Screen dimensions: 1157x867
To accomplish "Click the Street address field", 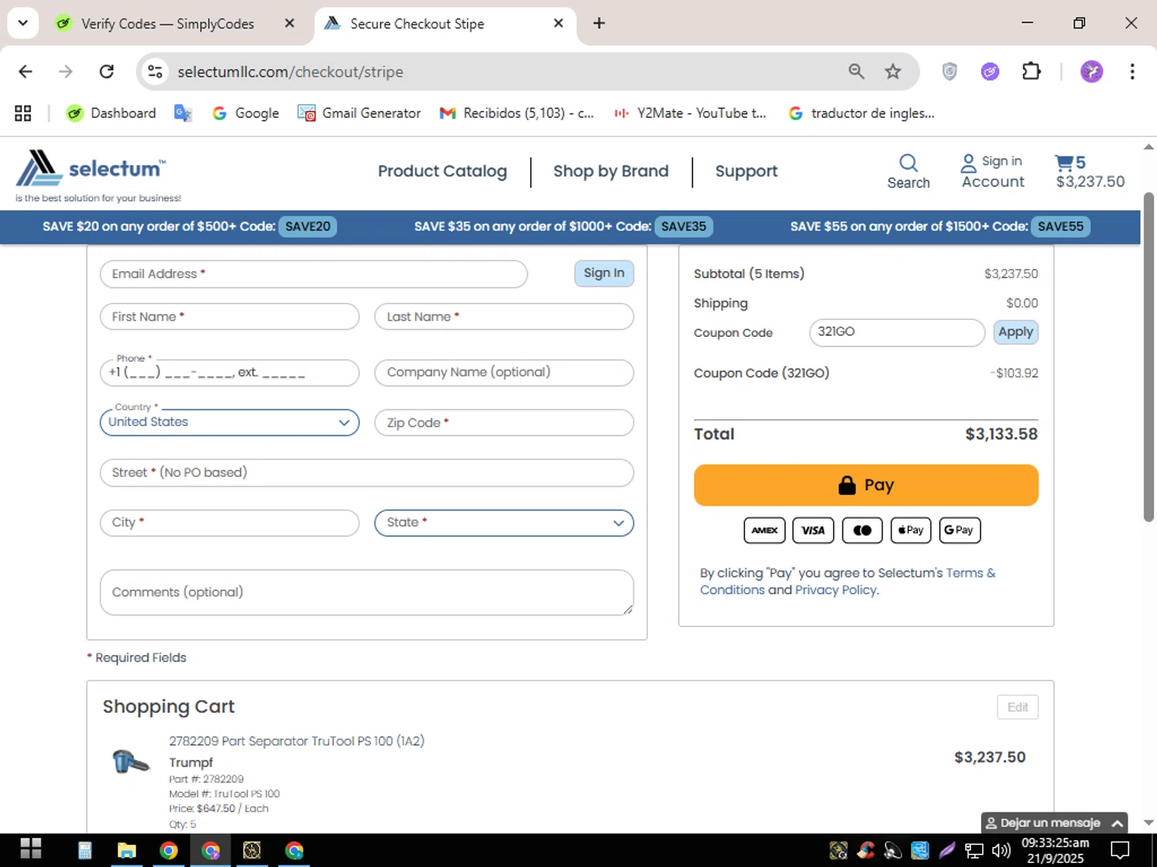I will pyautogui.click(x=367, y=472).
